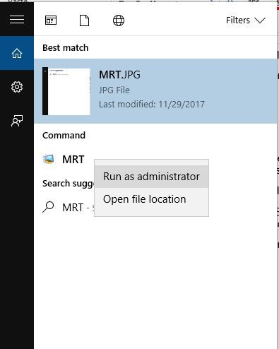Select the Home icon in sidebar

point(17,53)
